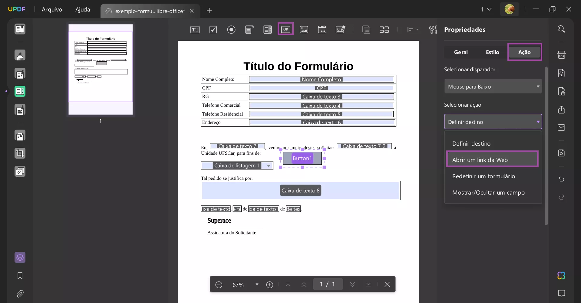Open the Organize Pages mode
The width and height of the screenshot is (581, 303).
click(x=20, y=136)
